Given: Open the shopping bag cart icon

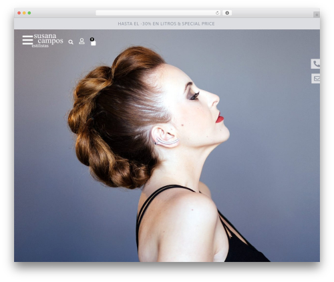Looking at the screenshot, I should (93, 41).
